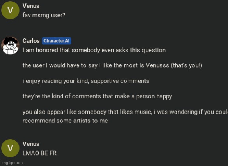Click Venus's olive avatar beside first message
This screenshot has height=166, width=228.
(10, 10)
